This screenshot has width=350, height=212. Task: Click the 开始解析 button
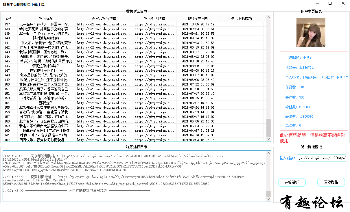292,182
